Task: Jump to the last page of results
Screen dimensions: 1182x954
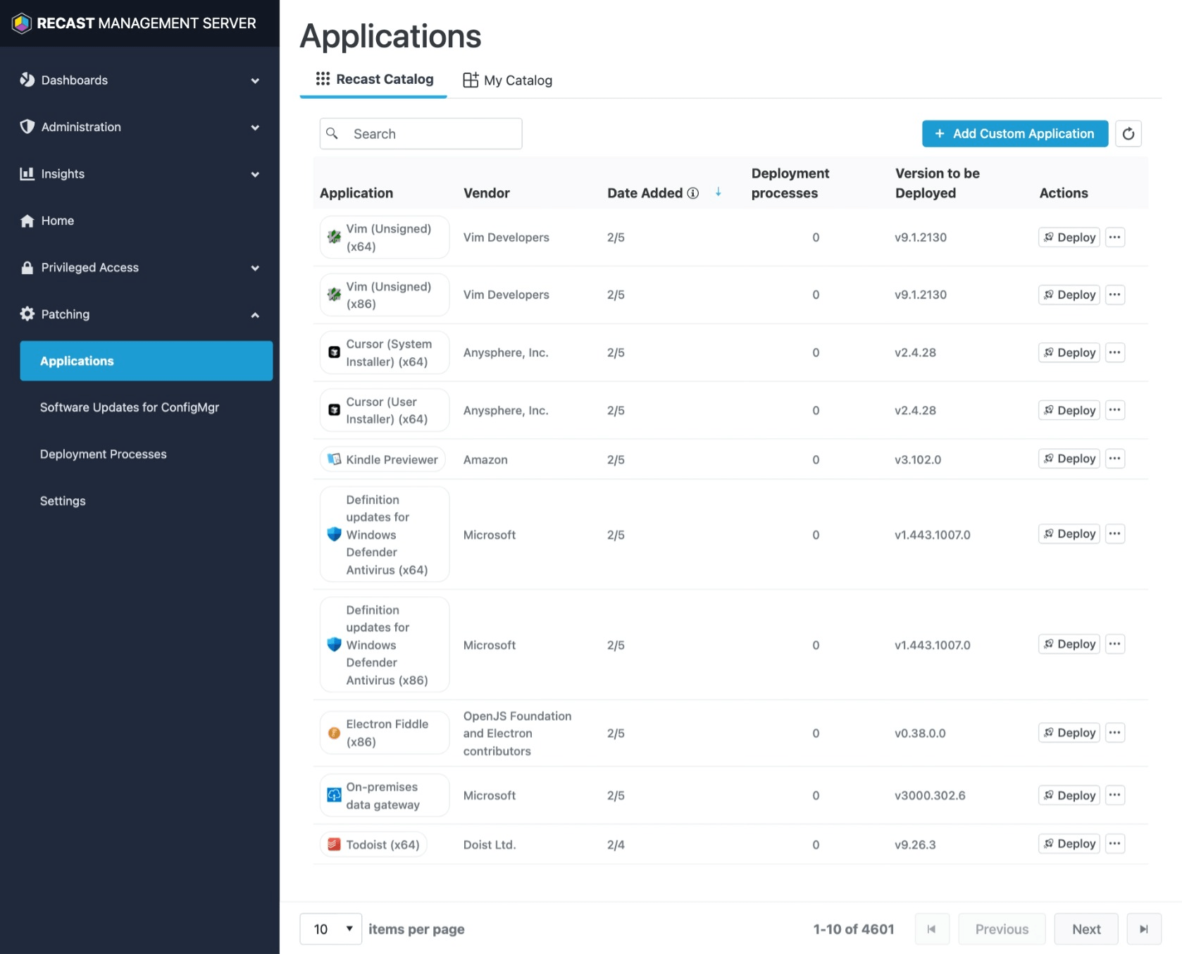Action: click(x=1144, y=929)
